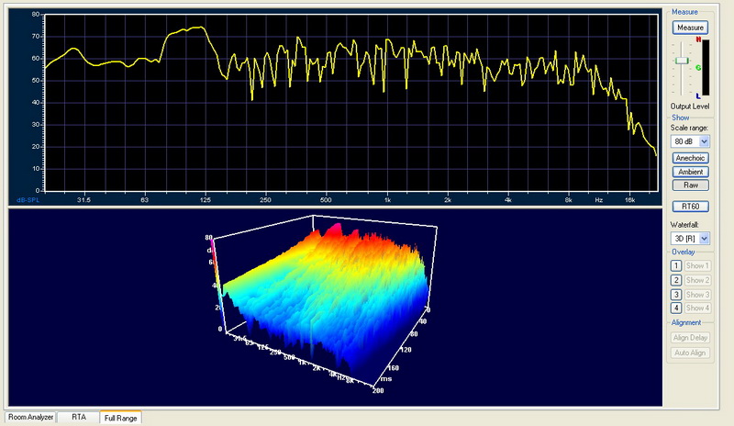
Task: Select the Ambient view button
Action: (690, 172)
